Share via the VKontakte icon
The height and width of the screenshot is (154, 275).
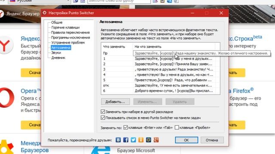(x=118, y=140)
